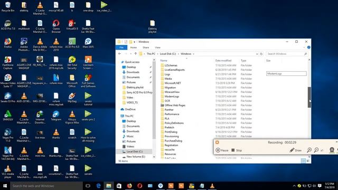The height and width of the screenshot is (190, 338).
Task: Open the VLC media player desktop shortcut
Action: [8, 172]
